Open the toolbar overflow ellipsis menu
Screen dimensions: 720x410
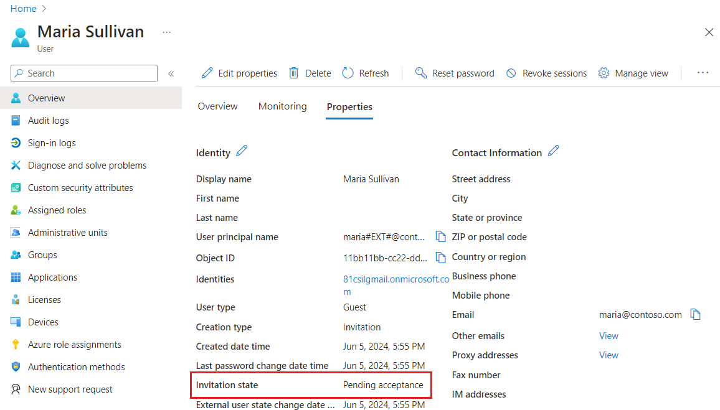tap(703, 73)
